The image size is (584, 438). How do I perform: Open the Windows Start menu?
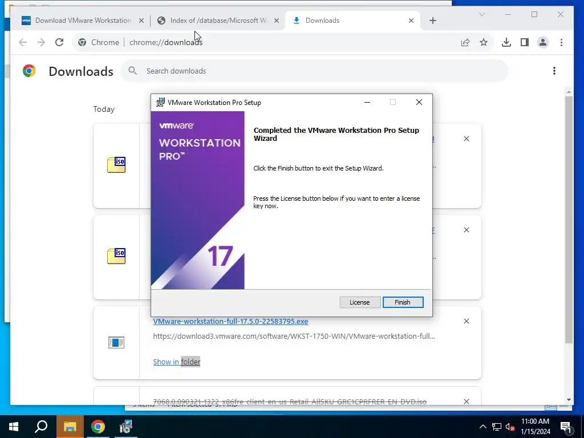(14, 427)
